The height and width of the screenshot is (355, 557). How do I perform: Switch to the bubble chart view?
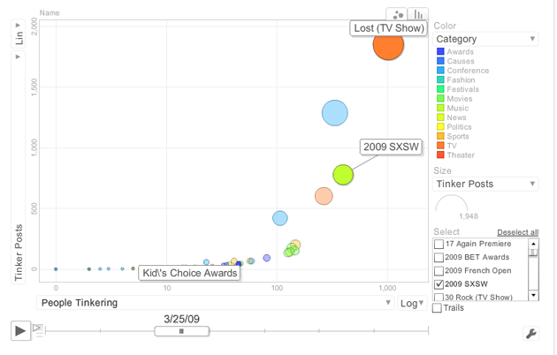[397, 14]
